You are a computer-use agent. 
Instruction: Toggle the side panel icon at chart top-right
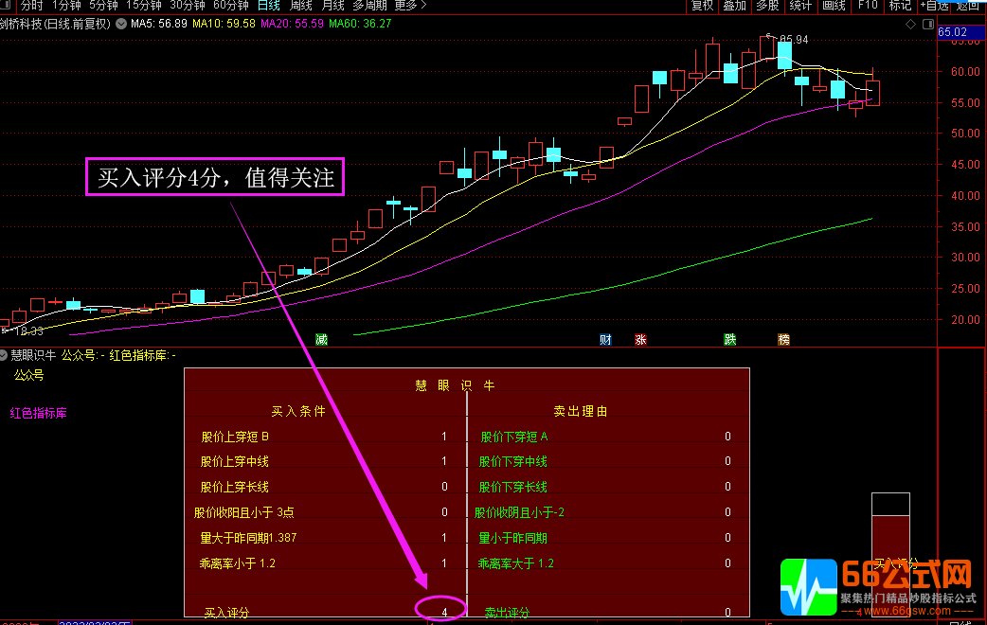click(x=928, y=24)
